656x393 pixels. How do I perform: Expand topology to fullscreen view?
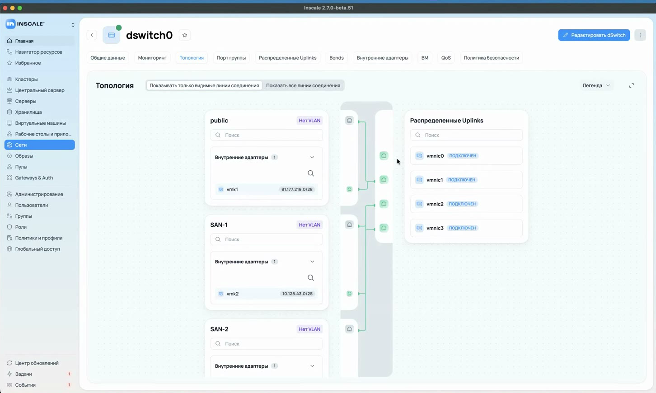(631, 85)
